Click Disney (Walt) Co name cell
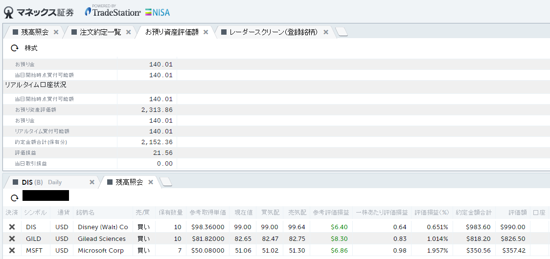Screen dimensions: 550x259 103,227
